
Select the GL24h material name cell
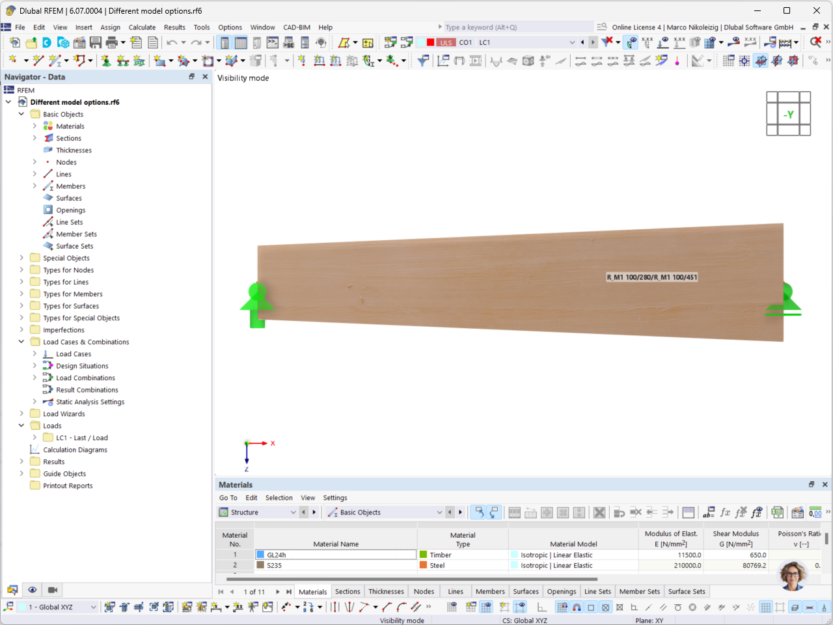coord(336,554)
